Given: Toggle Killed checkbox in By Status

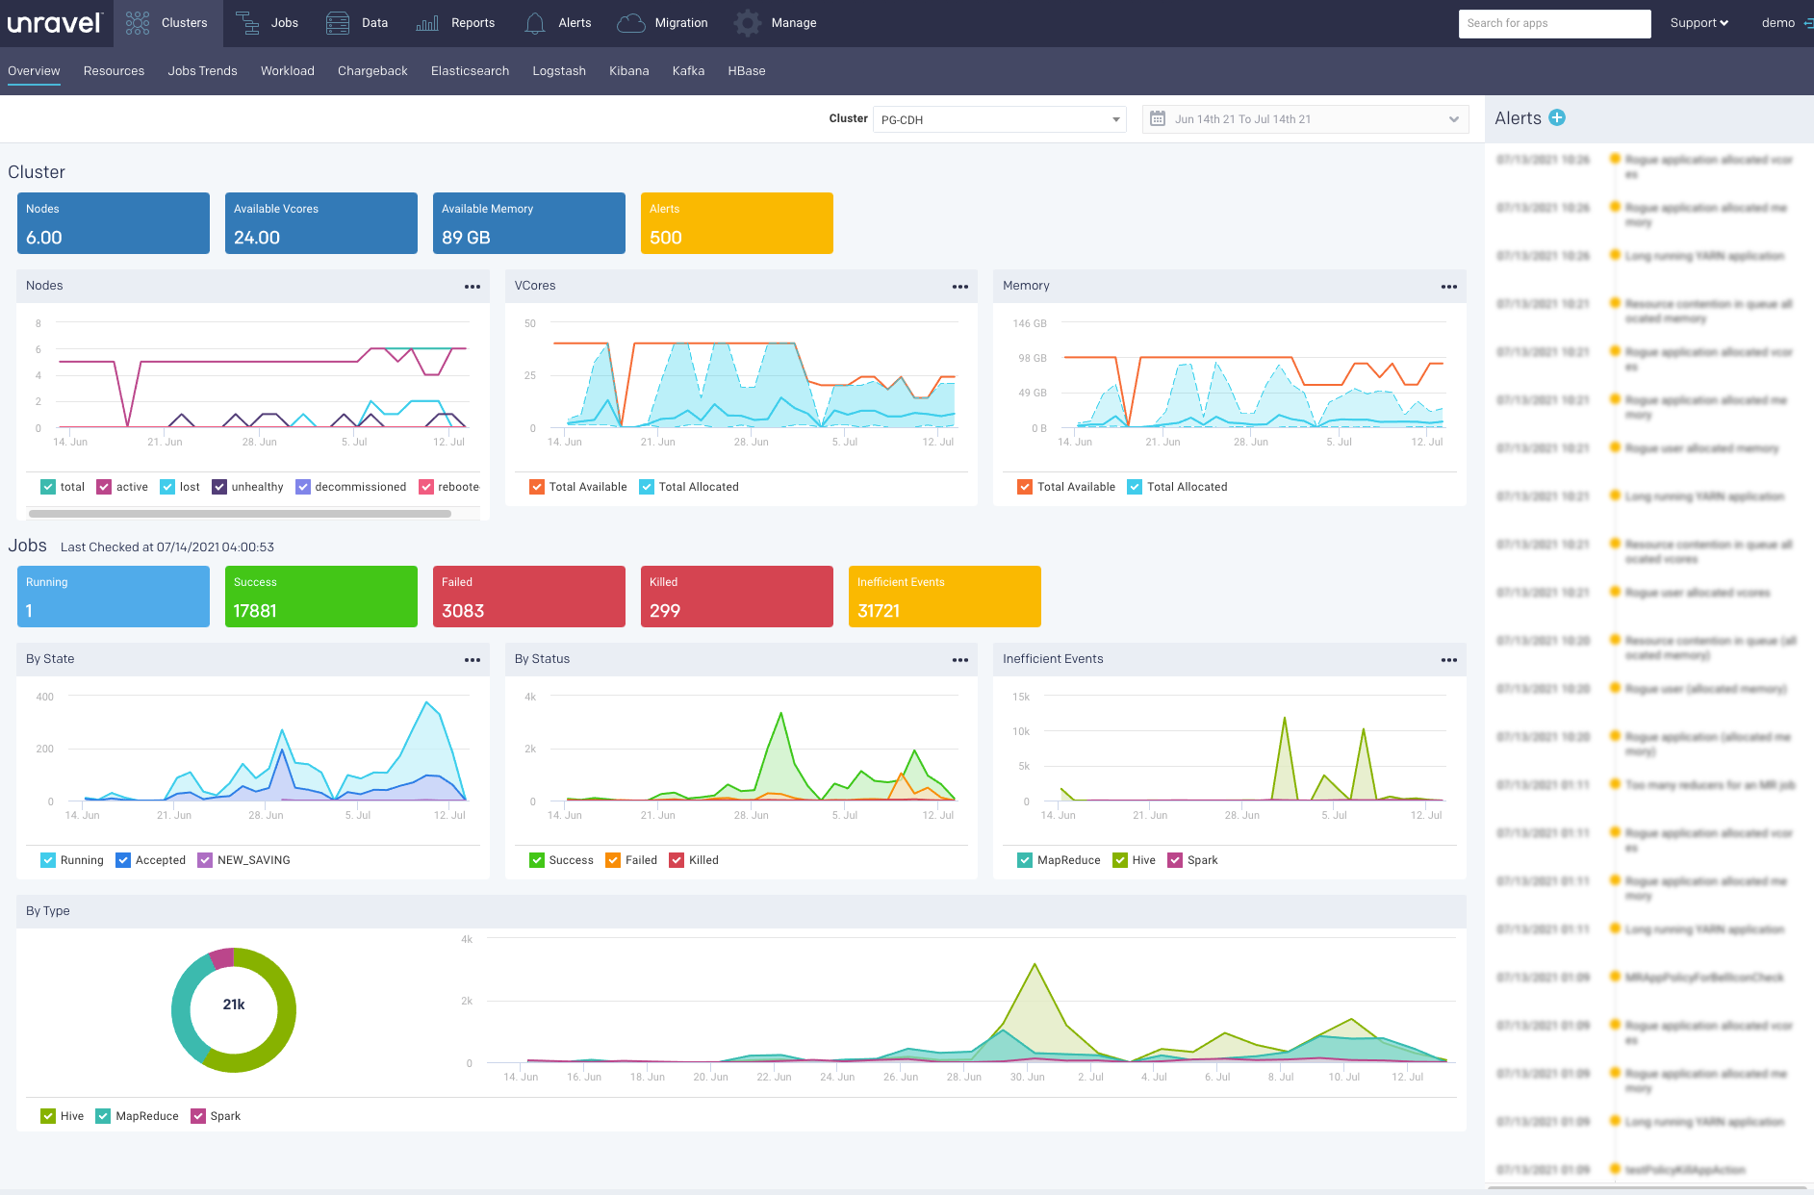Looking at the screenshot, I should pyautogui.click(x=677, y=860).
